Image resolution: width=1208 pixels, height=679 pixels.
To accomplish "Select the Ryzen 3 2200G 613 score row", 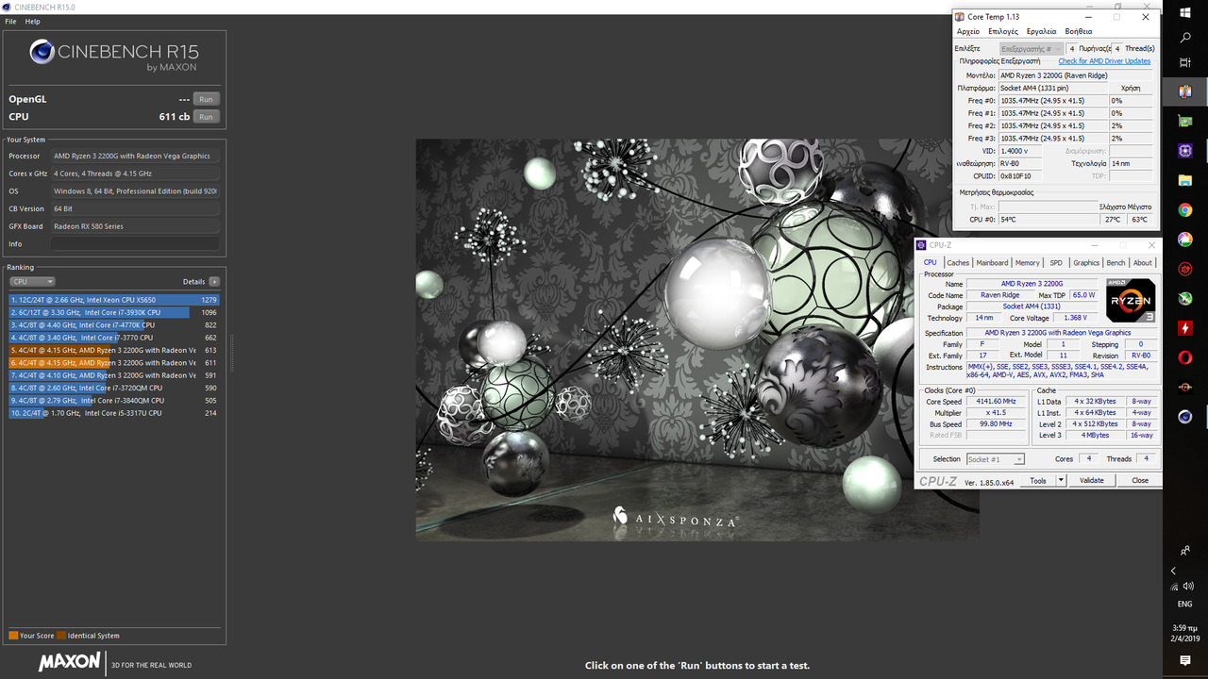I will (x=114, y=350).
